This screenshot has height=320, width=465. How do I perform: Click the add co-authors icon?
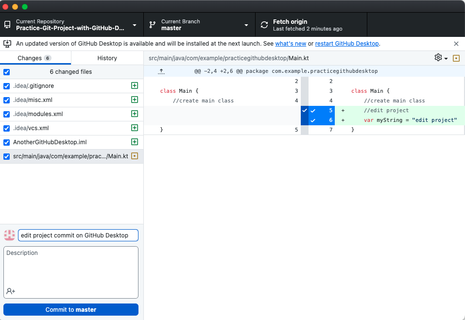[x=11, y=291]
